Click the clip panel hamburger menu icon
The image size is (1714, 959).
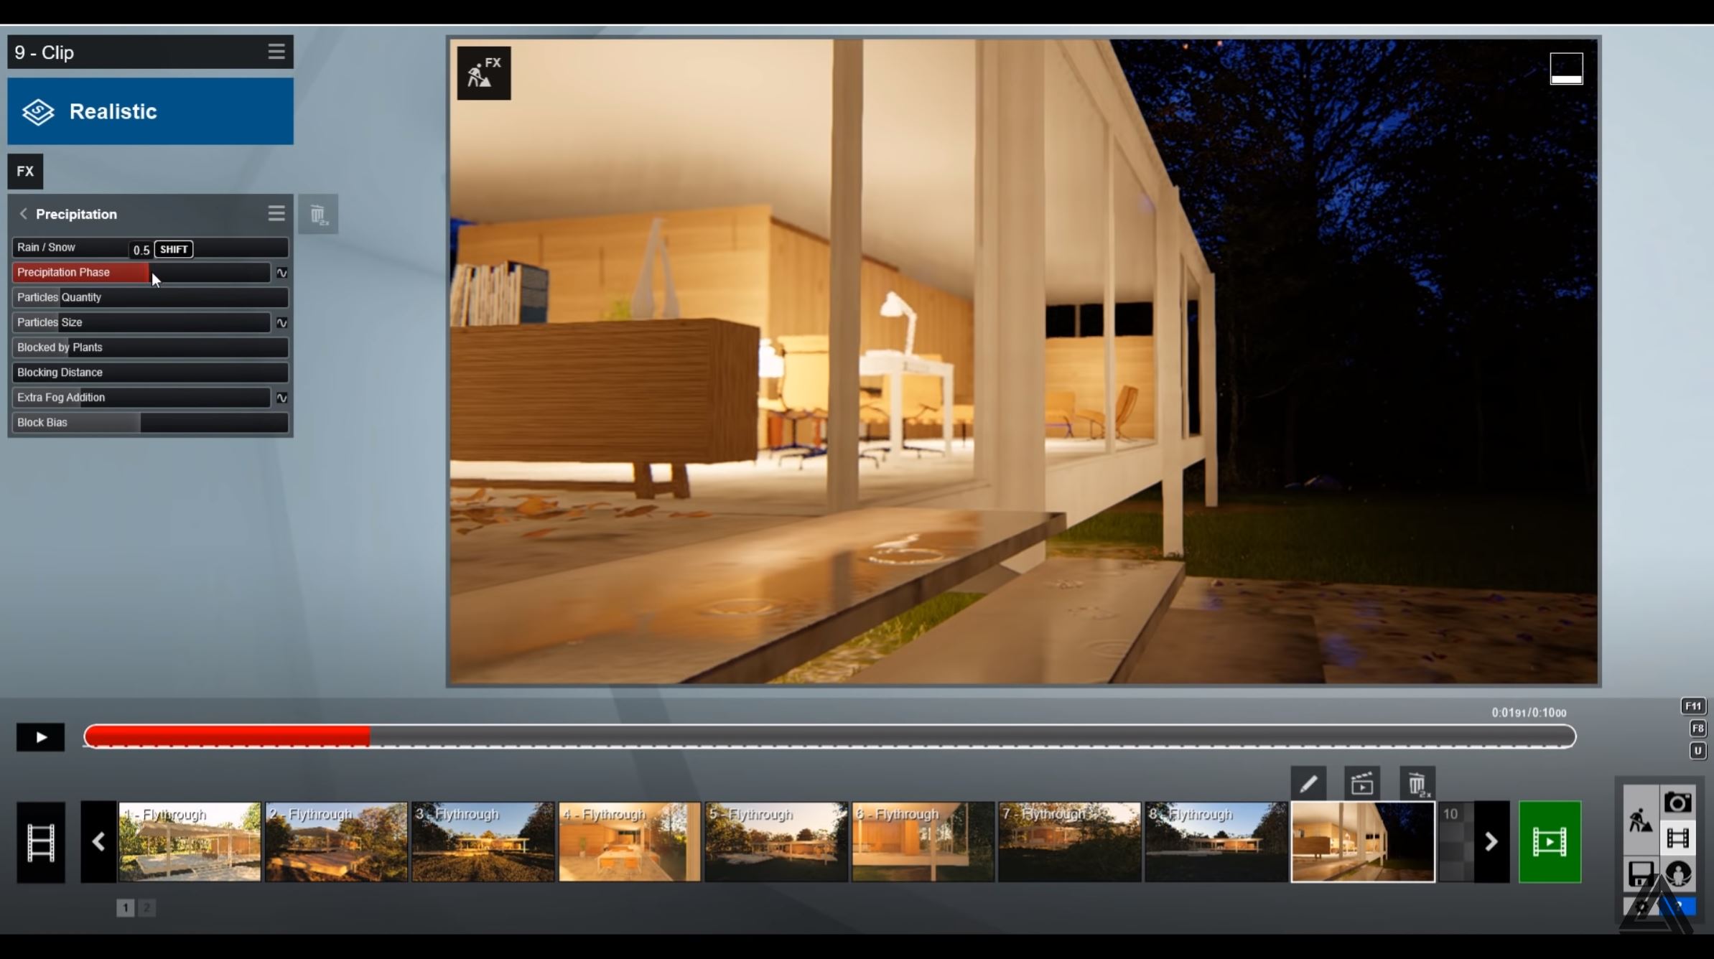pos(276,52)
